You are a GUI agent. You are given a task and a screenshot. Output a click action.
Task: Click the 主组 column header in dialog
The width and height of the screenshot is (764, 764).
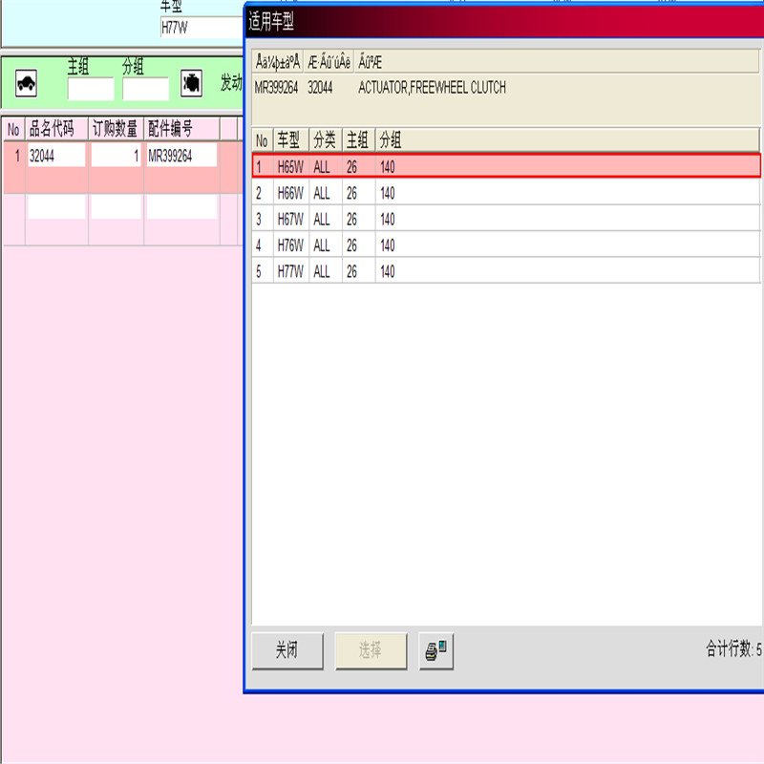pyautogui.click(x=359, y=140)
